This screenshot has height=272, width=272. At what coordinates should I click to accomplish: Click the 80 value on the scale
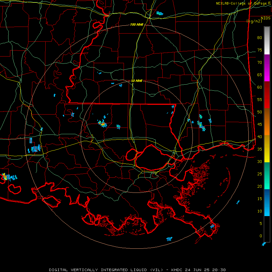pyautogui.click(x=260, y=38)
